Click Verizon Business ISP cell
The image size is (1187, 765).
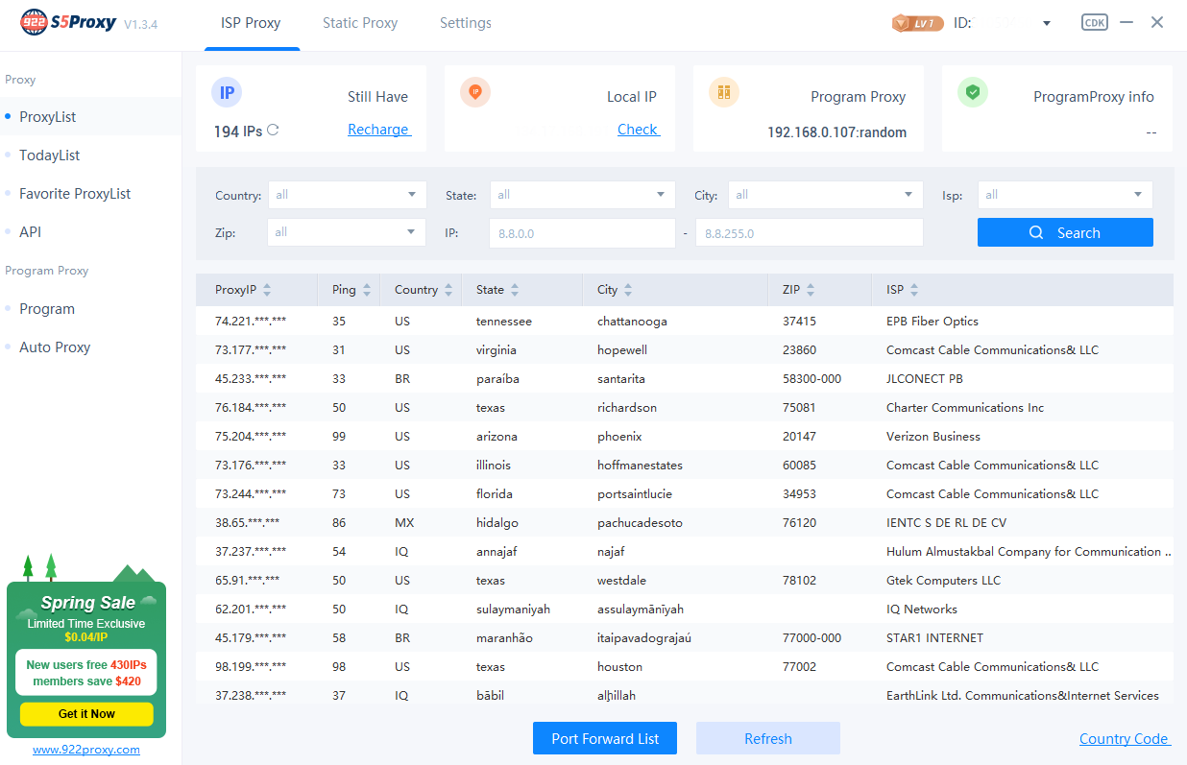[933, 436]
